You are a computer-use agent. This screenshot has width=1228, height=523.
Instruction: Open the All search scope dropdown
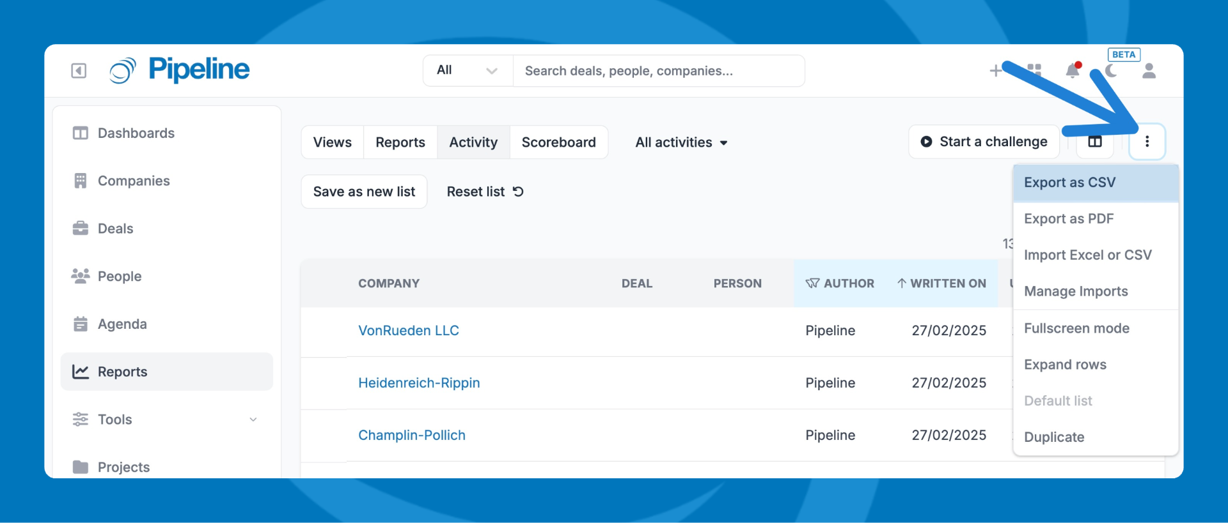[468, 70]
